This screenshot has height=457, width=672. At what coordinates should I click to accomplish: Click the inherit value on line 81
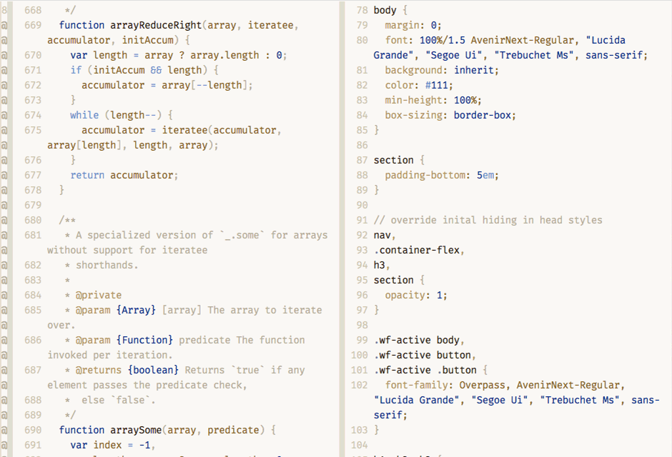click(x=476, y=70)
